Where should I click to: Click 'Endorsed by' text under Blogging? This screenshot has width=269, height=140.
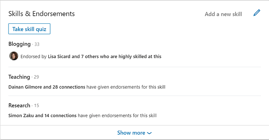(33, 57)
